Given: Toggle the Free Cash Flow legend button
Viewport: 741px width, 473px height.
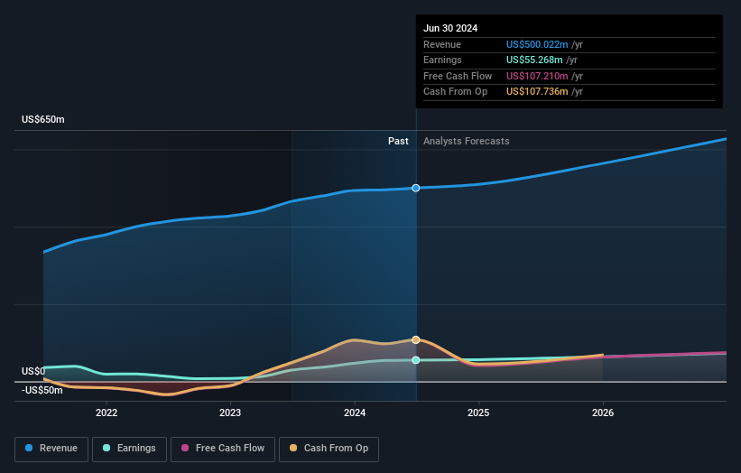Looking at the screenshot, I should [x=223, y=449].
